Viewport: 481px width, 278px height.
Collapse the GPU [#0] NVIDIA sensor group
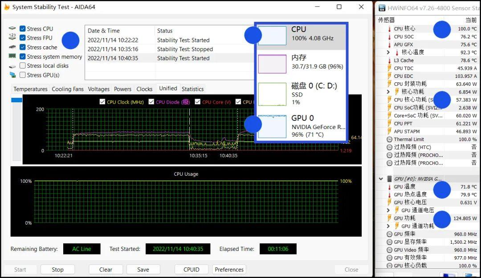click(381, 179)
